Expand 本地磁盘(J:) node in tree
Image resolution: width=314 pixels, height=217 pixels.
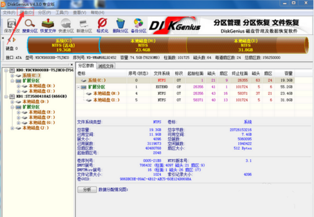point(12,128)
